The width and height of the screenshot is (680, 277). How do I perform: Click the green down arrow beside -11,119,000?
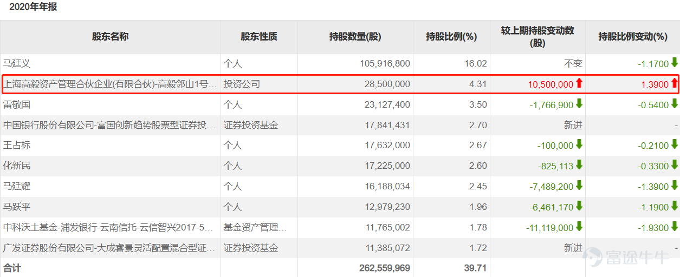(579, 227)
